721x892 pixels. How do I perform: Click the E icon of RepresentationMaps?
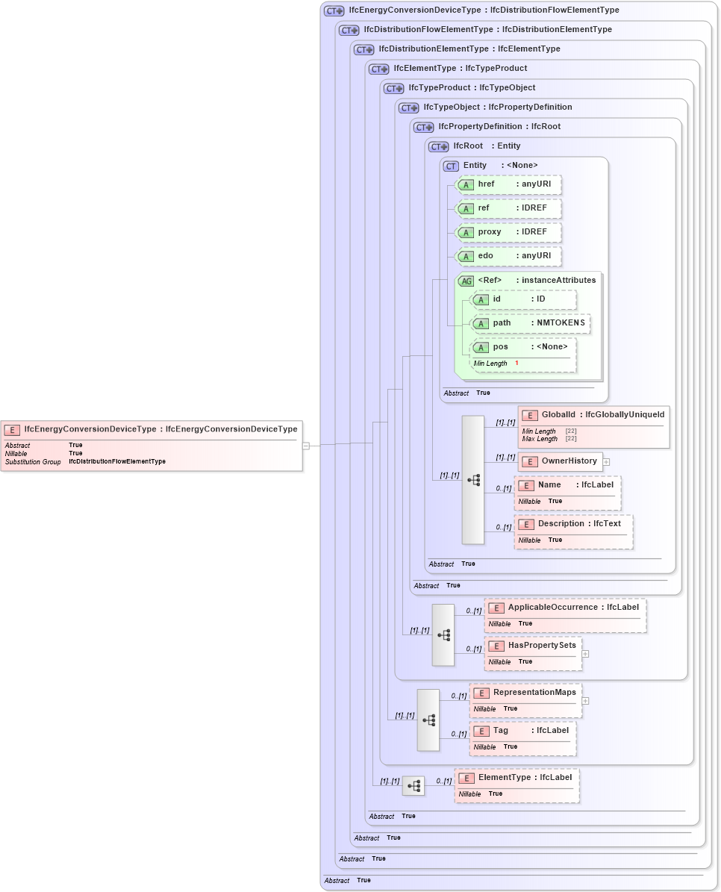pyautogui.click(x=481, y=693)
